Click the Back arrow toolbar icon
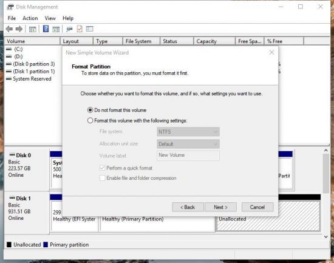The image size is (334, 263). click(x=9, y=29)
